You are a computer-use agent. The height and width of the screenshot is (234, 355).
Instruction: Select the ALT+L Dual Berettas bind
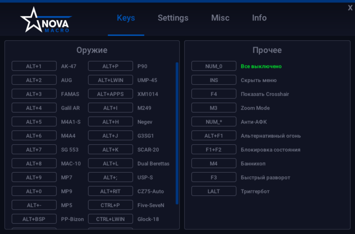[110, 163]
